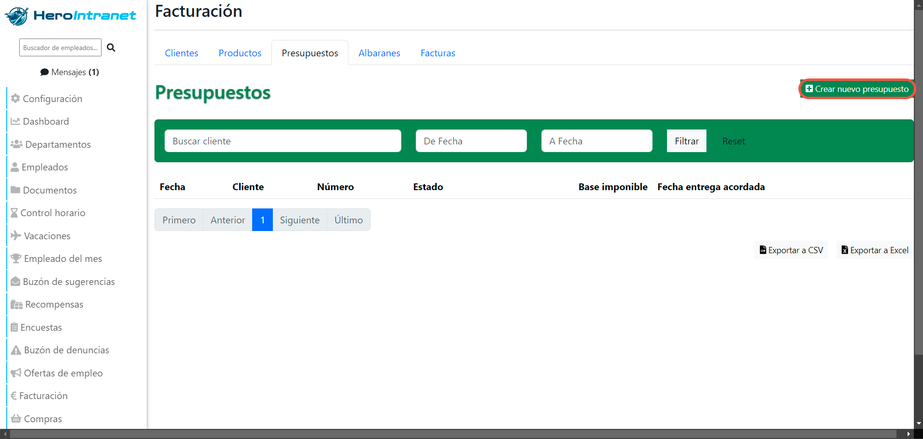Open Empleado del mes menu item
The height and width of the screenshot is (439, 923).
(x=63, y=258)
